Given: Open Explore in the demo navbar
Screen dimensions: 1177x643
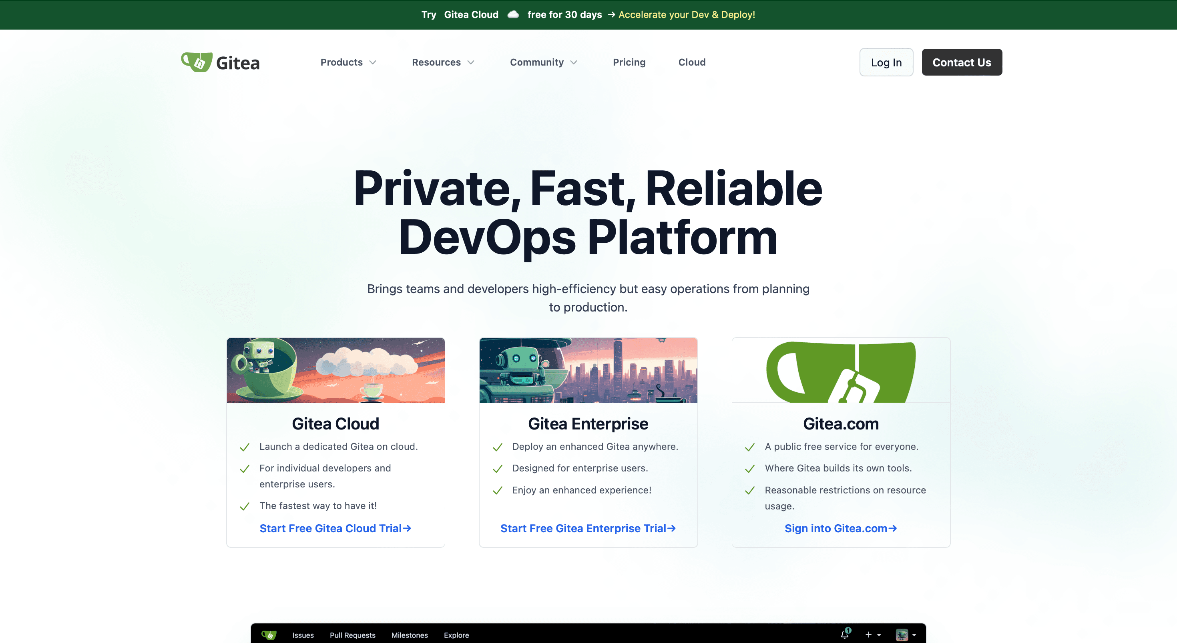Looking at the screenshot, I should (x=456, y=635).
